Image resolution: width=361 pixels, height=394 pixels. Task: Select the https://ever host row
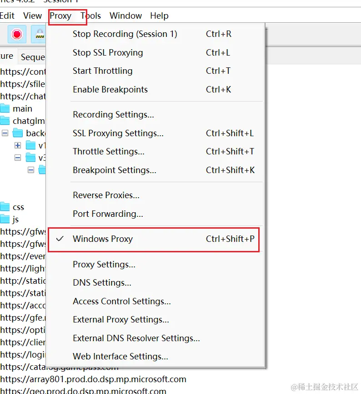(23, 256)
